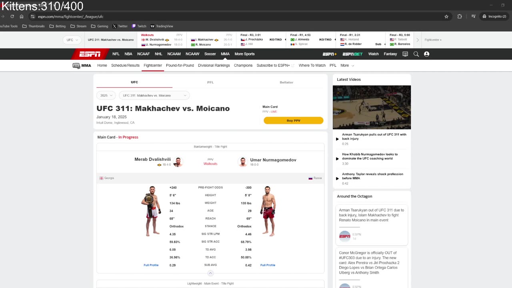
Task: Open the media control icon in browser toolbar
Action: tap(473, 16)
